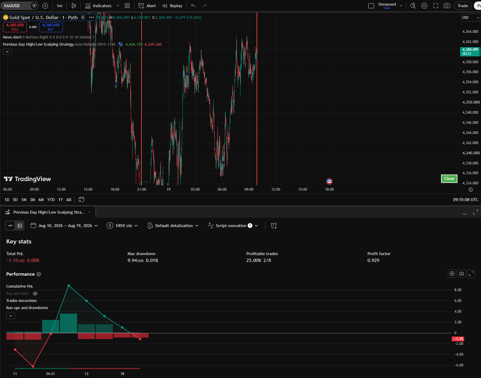Change the 1m chart interval
The height and width of the screenshot is (378, 481).
pos(60,6)
